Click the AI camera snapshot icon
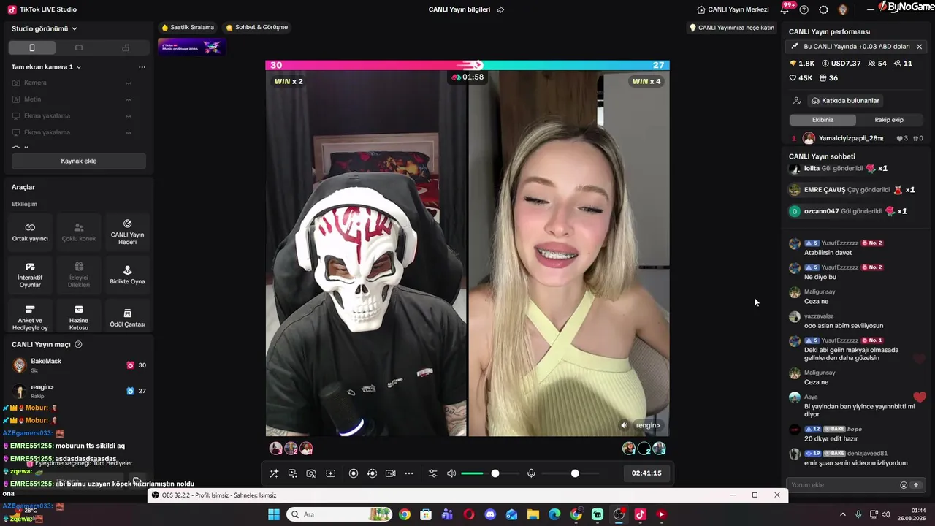This screenshot has width=935, height=526. [311, 473]
